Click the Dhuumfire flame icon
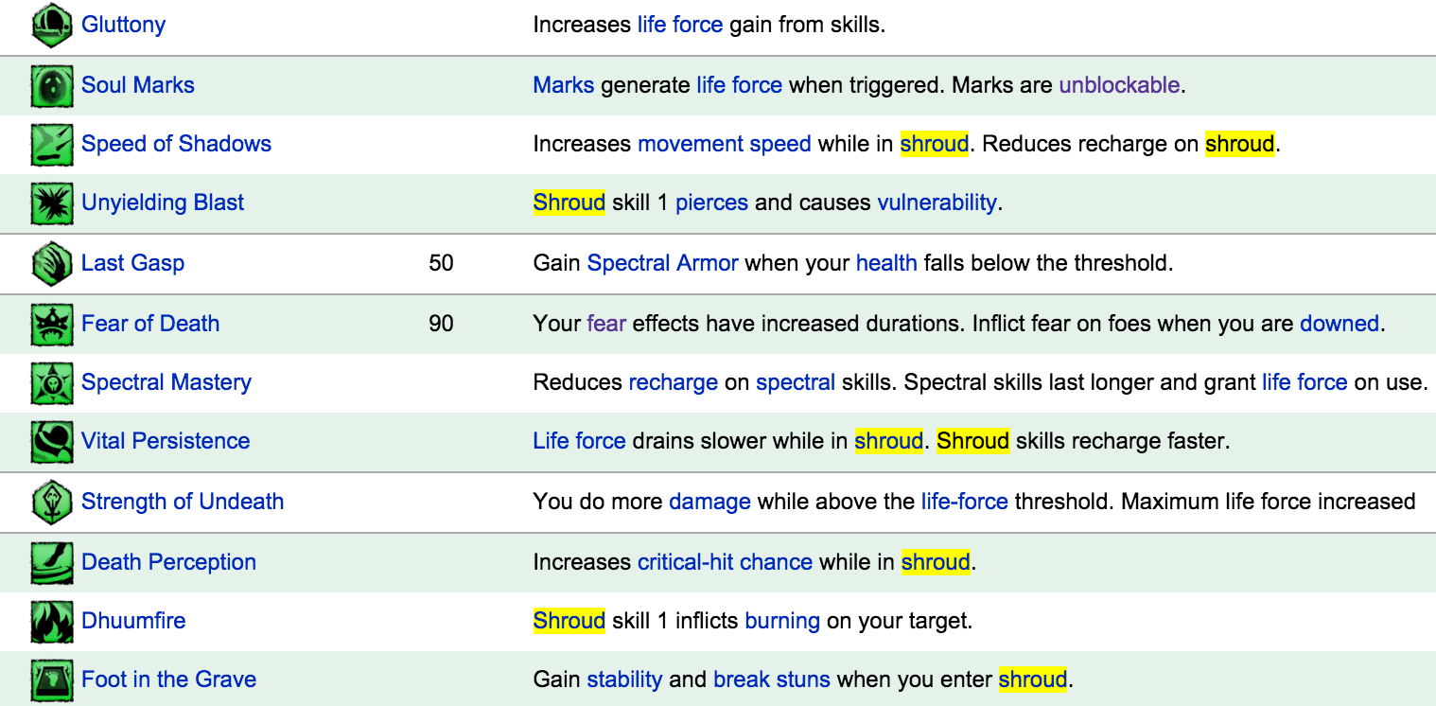 52,621
